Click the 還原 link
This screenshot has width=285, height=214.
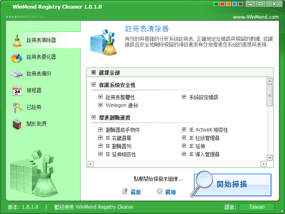pos(136,192)
